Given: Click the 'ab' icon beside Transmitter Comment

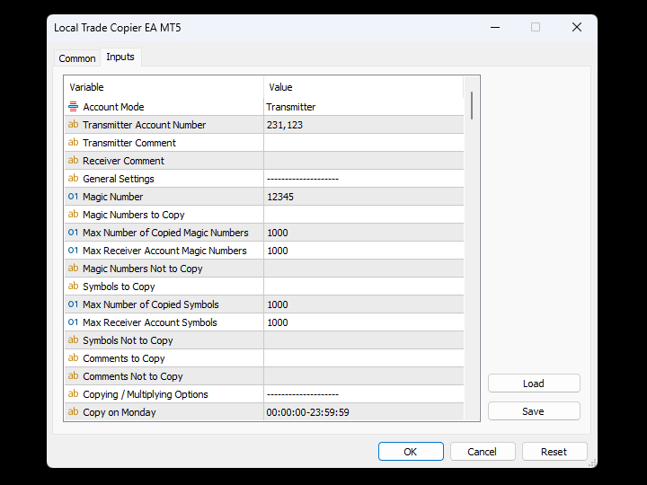Looking at the screenshot, I should pos(73,143).
